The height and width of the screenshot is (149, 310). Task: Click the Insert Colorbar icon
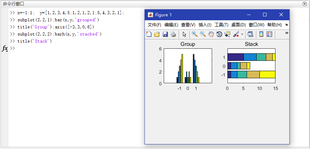pyautogui.click(x=261, y=34)
